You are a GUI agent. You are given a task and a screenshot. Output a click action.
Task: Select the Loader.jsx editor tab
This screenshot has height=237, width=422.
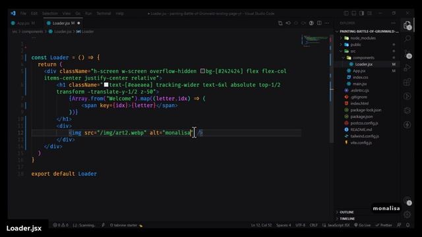pyautogui.click(x=64, y=23)
